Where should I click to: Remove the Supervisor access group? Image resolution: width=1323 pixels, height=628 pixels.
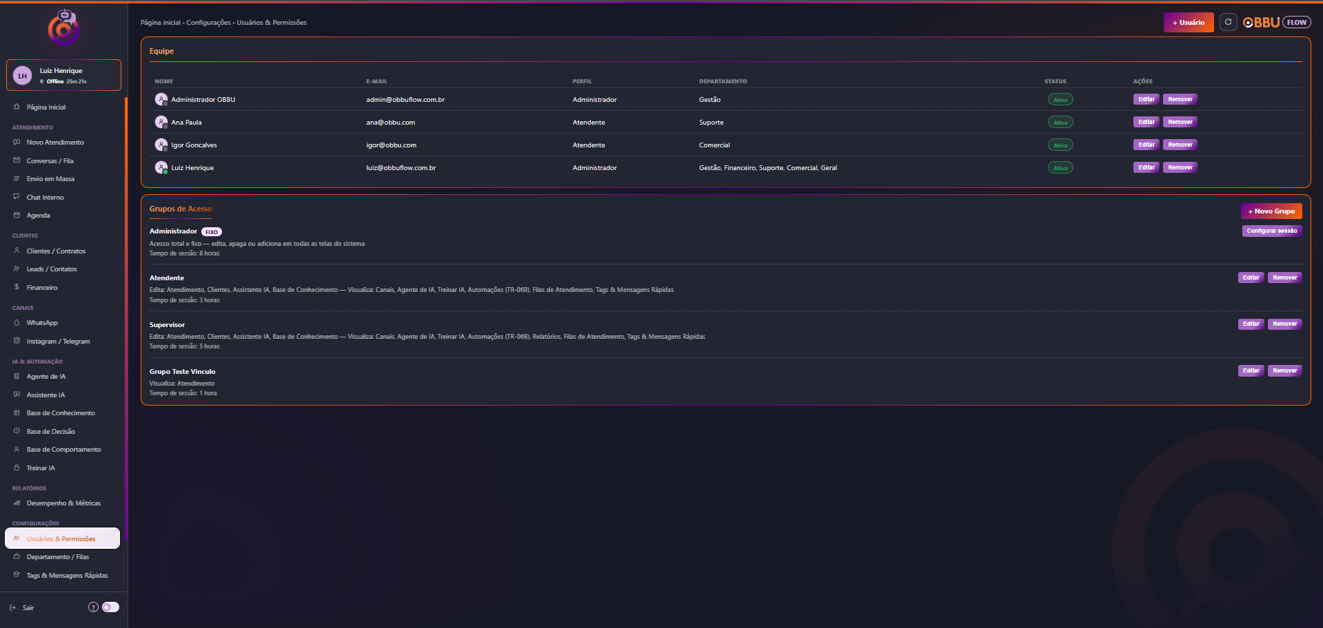click(x=1285, y=324)
